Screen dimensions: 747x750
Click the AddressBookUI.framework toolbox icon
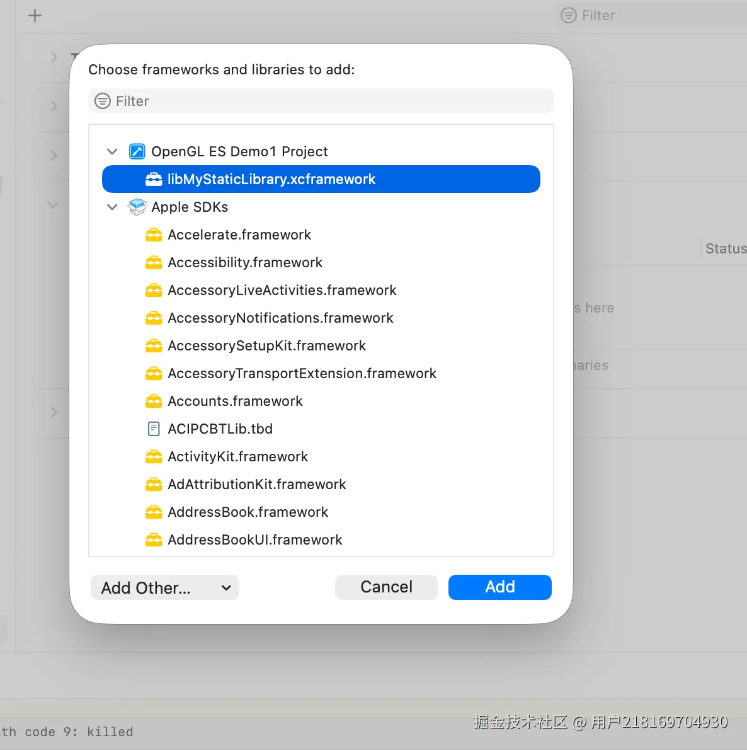tap(154, 540)
